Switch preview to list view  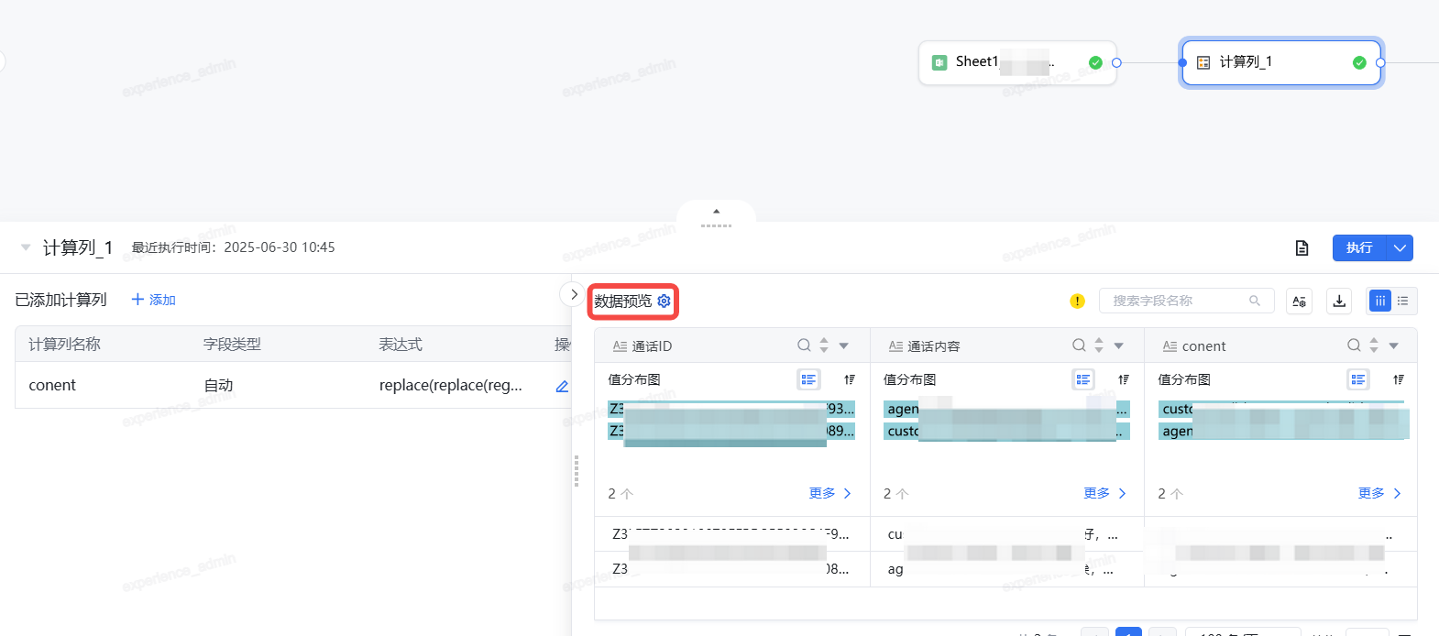click(1403, 301)
